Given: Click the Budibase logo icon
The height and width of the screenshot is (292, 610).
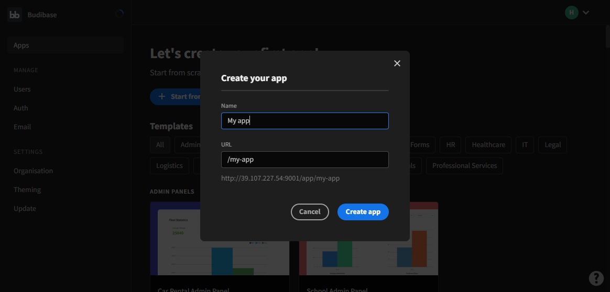Looking at the screenshot, I should [x=15, y=15].
